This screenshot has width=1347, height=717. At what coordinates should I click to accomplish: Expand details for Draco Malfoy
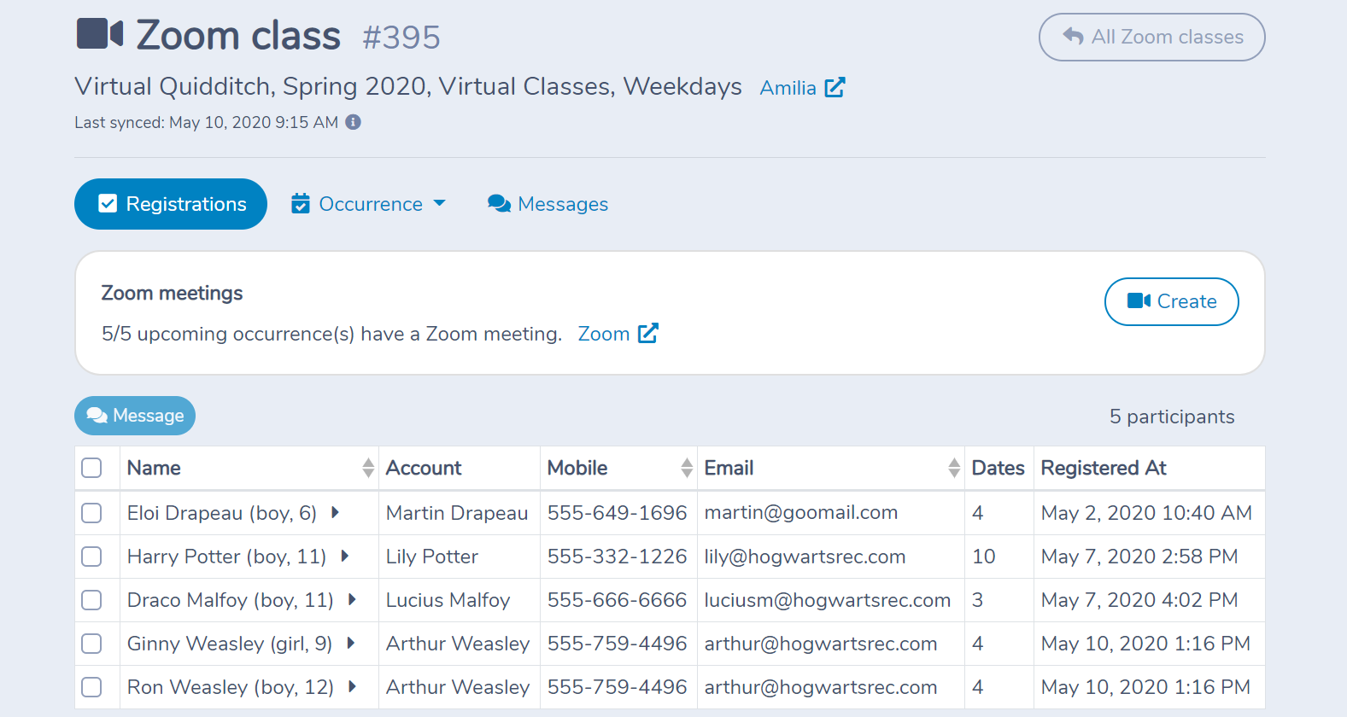352,599
